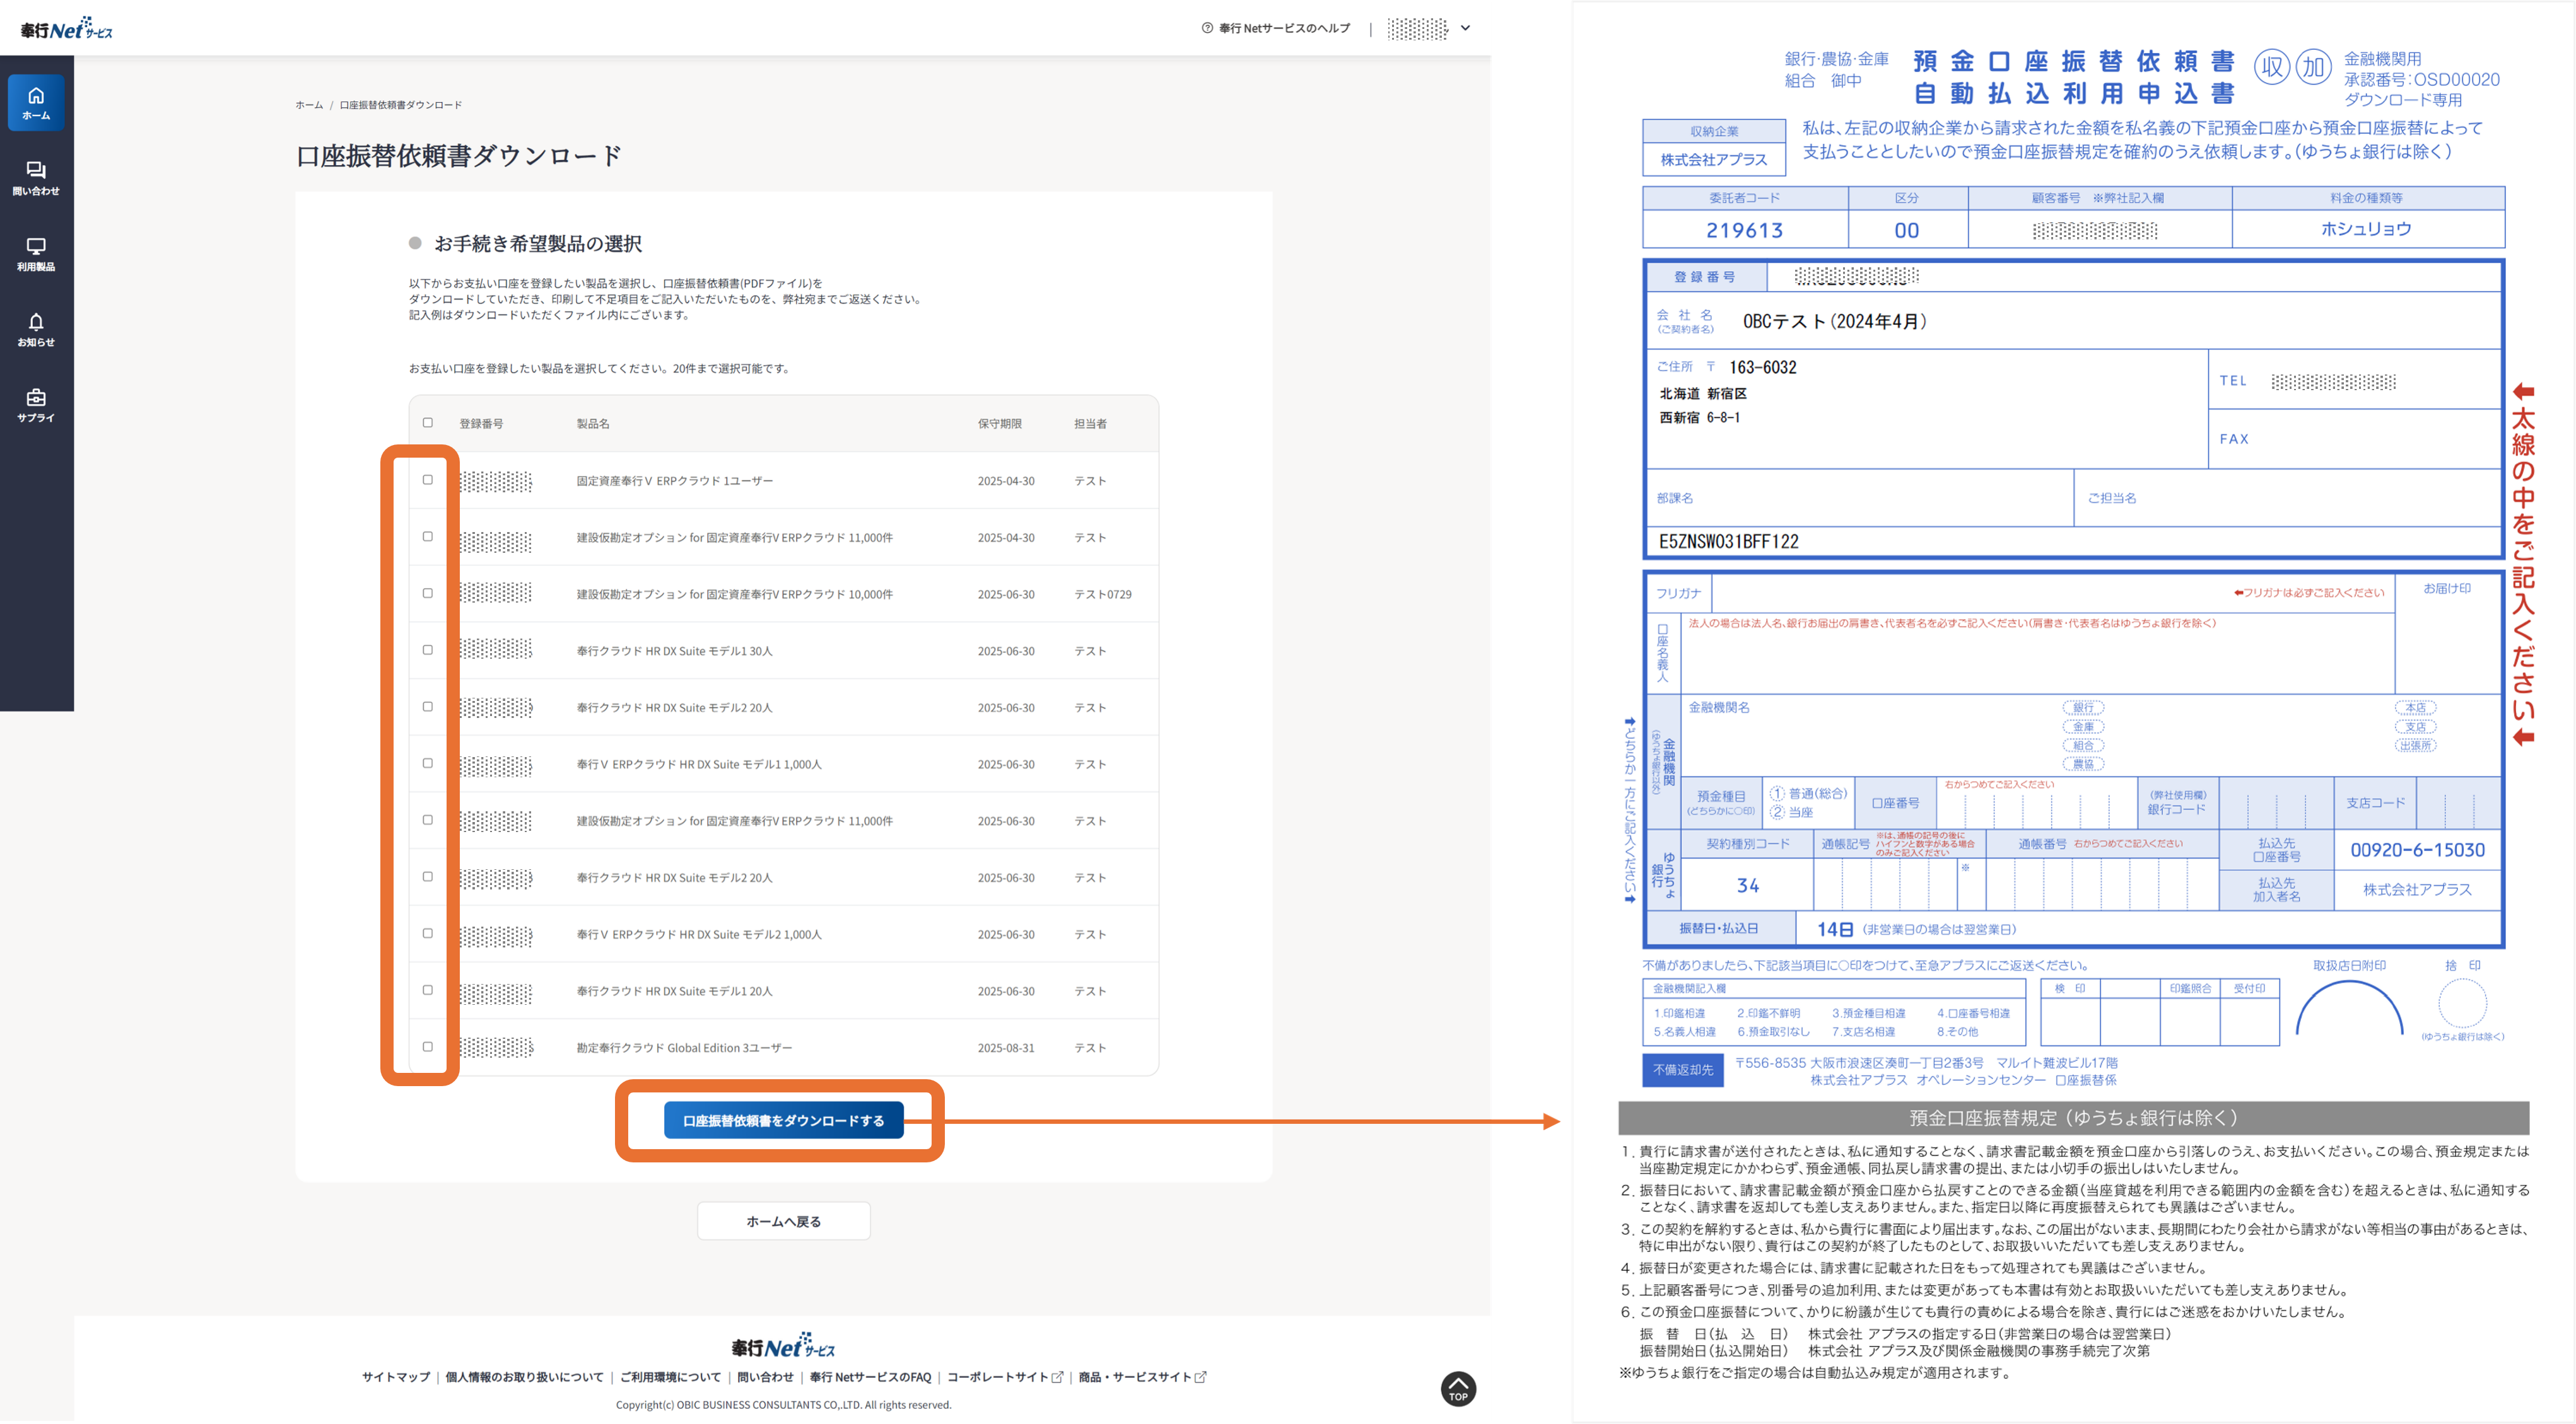Screen dimensions: 2576x1424
Task: Open the ホーム sidebar icon
Action: click(x=36, y=103)
